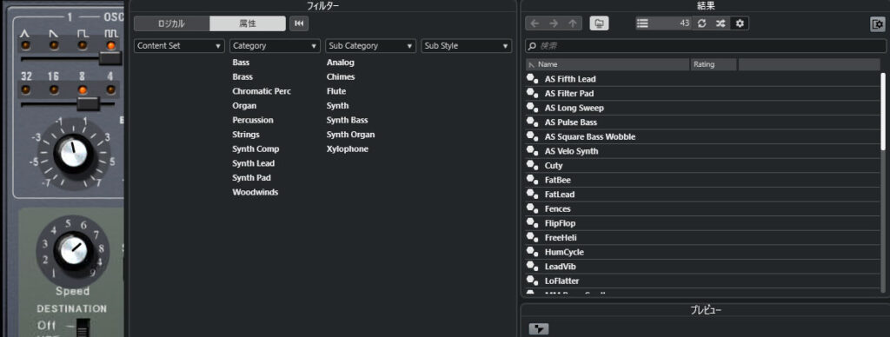Screen dimensions: 890x337
Task: Navigate up one folder level
Action: [x=572, y=23]
